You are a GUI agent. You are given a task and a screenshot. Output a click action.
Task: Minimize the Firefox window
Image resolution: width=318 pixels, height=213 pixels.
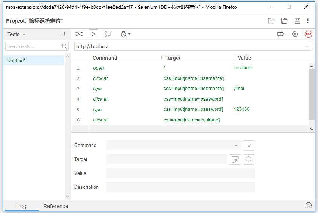tap(272, 7)
